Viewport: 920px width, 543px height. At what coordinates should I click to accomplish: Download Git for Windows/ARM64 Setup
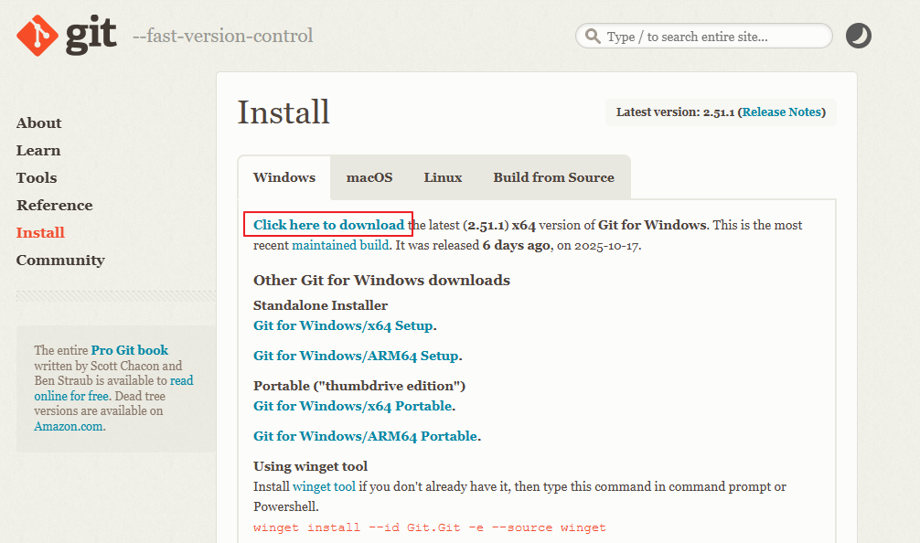(356, 356)
